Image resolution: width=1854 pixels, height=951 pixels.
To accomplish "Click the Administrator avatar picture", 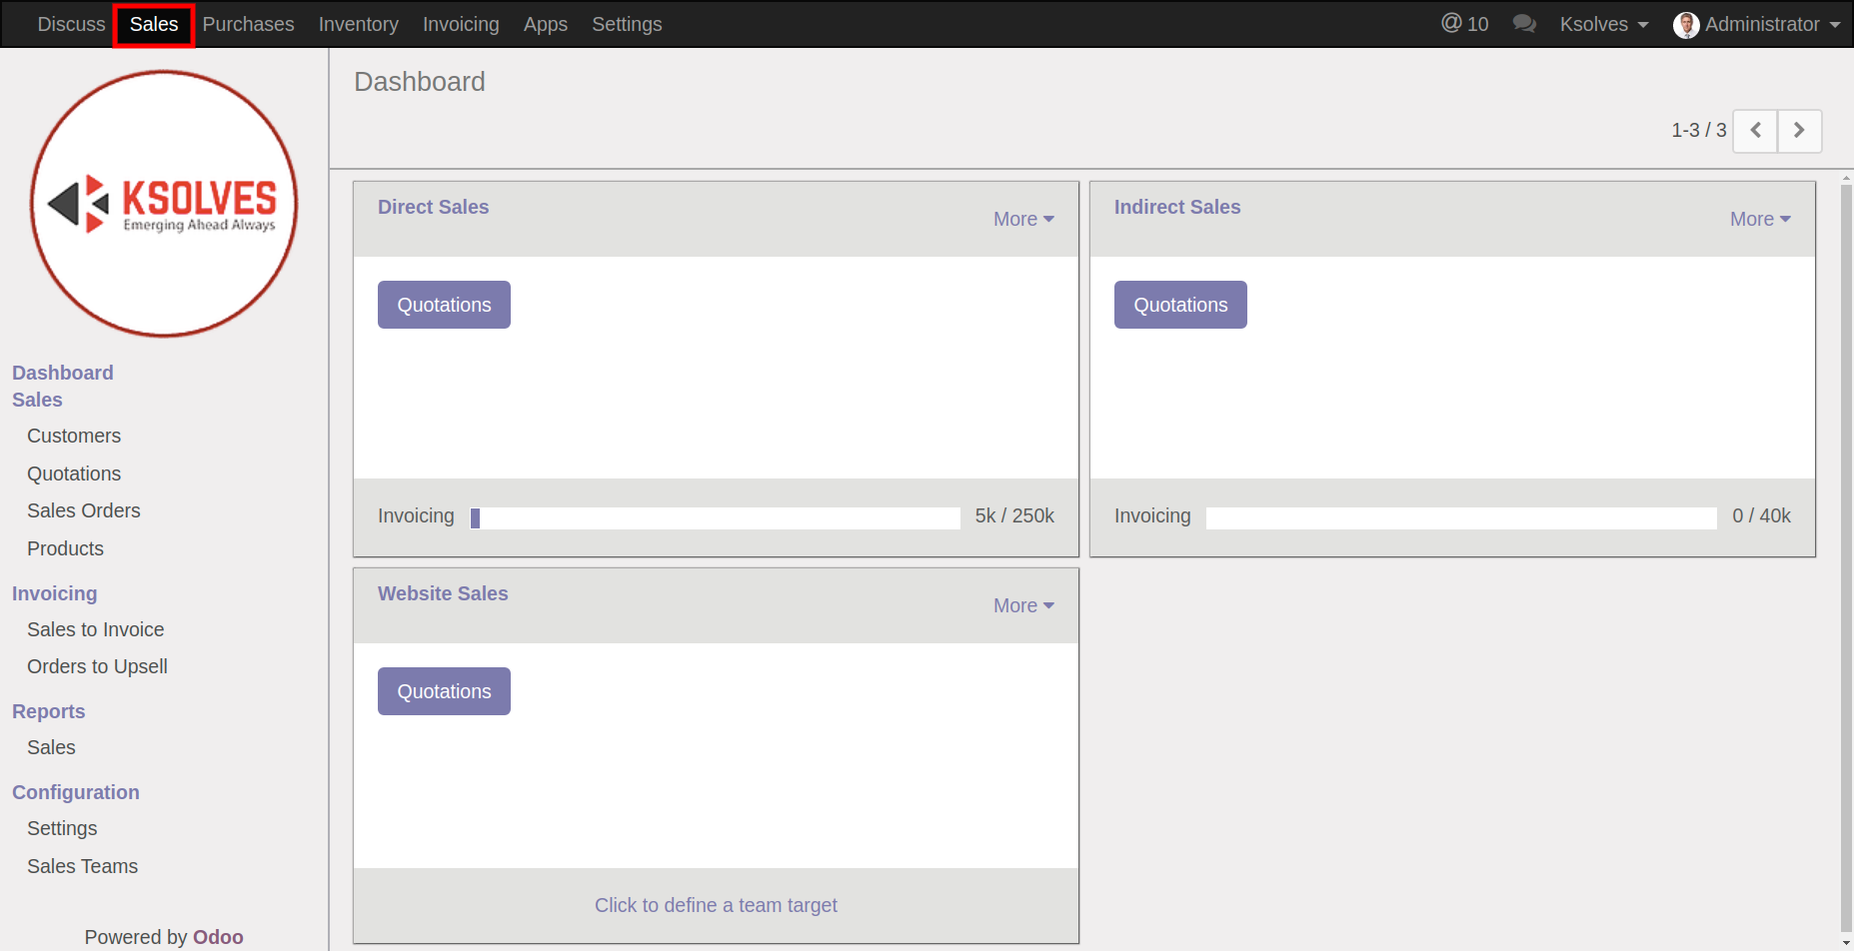I will tap(1686, 25).
